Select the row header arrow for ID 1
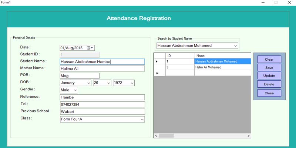This screenshot has width=296, height=148. tap(156, 61)
